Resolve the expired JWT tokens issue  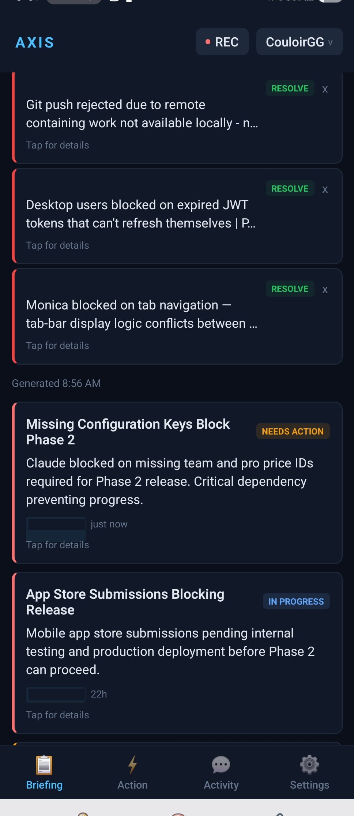pyautogui.click(x=290, y=189)
